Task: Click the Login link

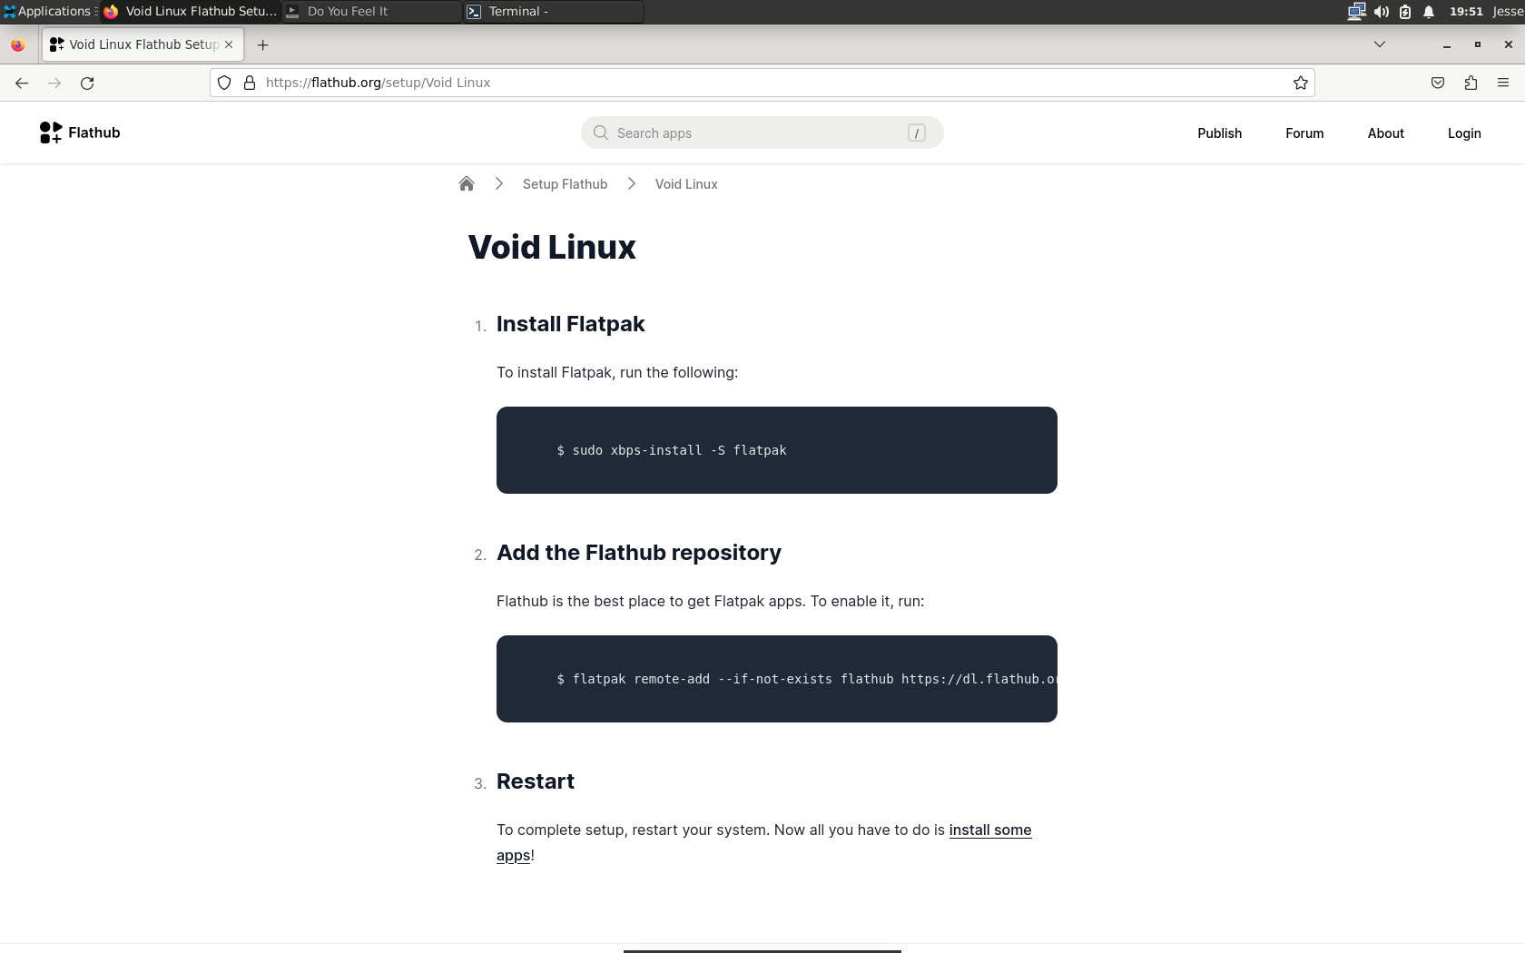Action: coord(1463,133)
